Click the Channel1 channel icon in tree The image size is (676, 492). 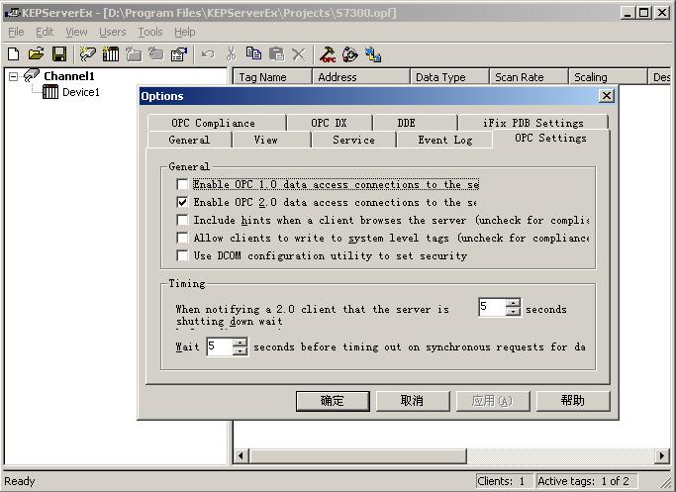click(x=32, y=75)
